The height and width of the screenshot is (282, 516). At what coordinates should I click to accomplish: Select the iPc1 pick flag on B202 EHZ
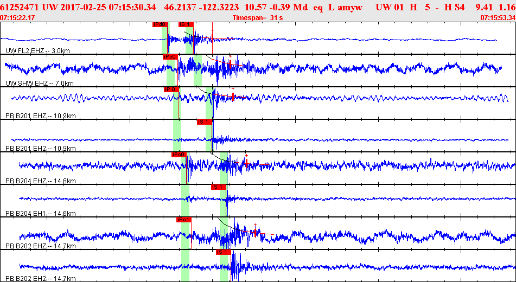183,220
